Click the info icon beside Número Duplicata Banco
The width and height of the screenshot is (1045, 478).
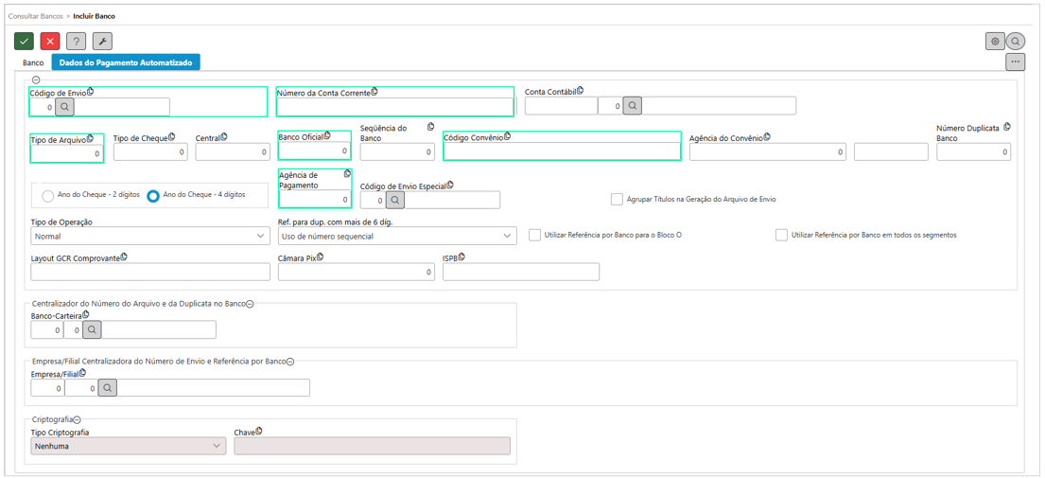(x=1006, y=127)
